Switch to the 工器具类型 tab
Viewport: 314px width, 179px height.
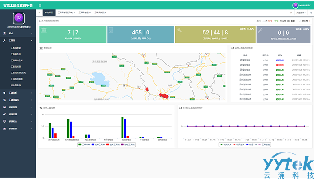(100, 13)
